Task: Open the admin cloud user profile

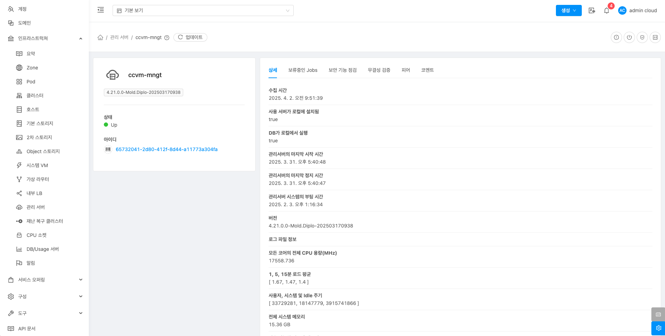Action: pos(638,10)
